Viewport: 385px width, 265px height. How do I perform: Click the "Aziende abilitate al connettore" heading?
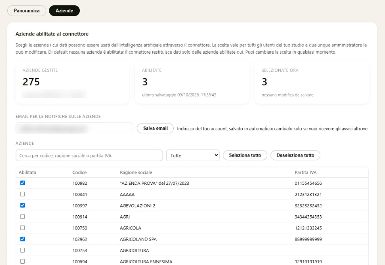click(x=52, y=34)
